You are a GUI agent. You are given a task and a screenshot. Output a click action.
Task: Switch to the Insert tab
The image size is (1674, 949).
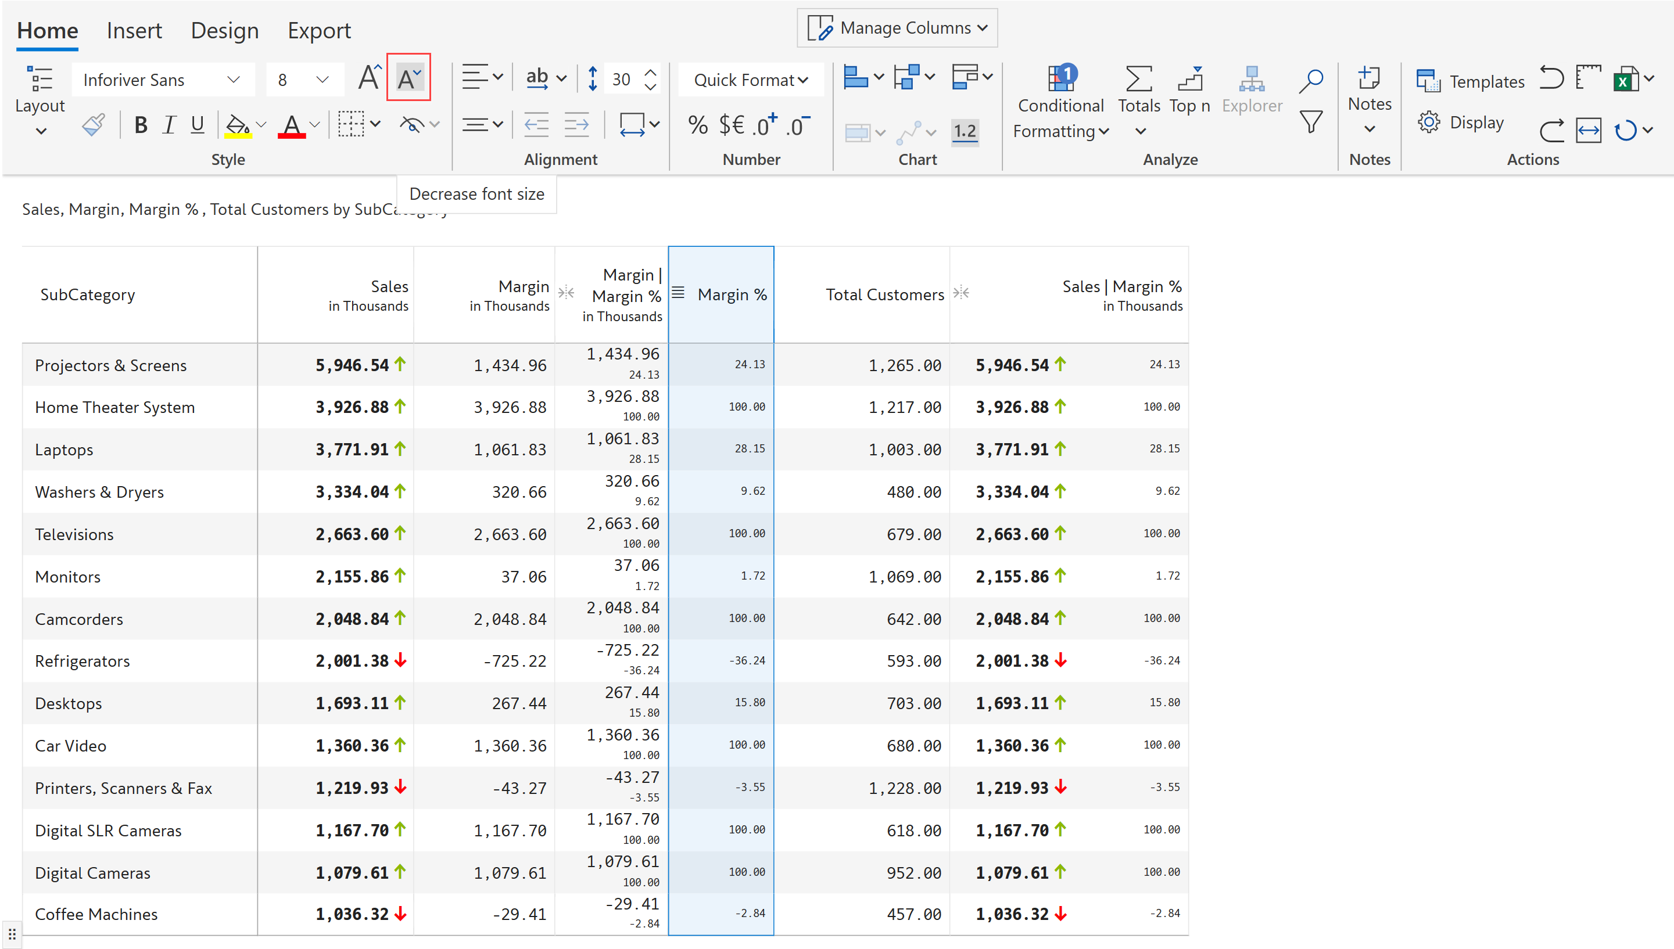click(x=134, y=31)
